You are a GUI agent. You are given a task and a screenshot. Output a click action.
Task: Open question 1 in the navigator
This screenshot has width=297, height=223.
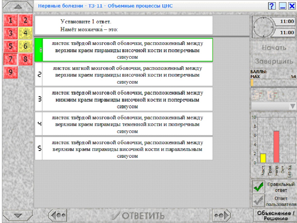tap(11, 20)
